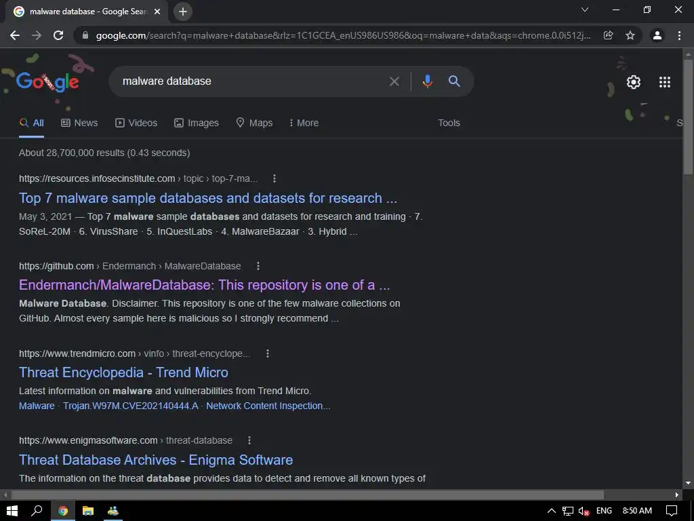Open the taskbar app beside File Explorer
The image size is (694, 521).
(x=113, y=511)
